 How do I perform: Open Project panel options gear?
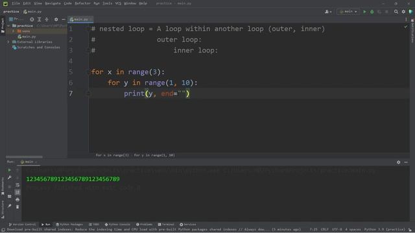pos(56,19)
